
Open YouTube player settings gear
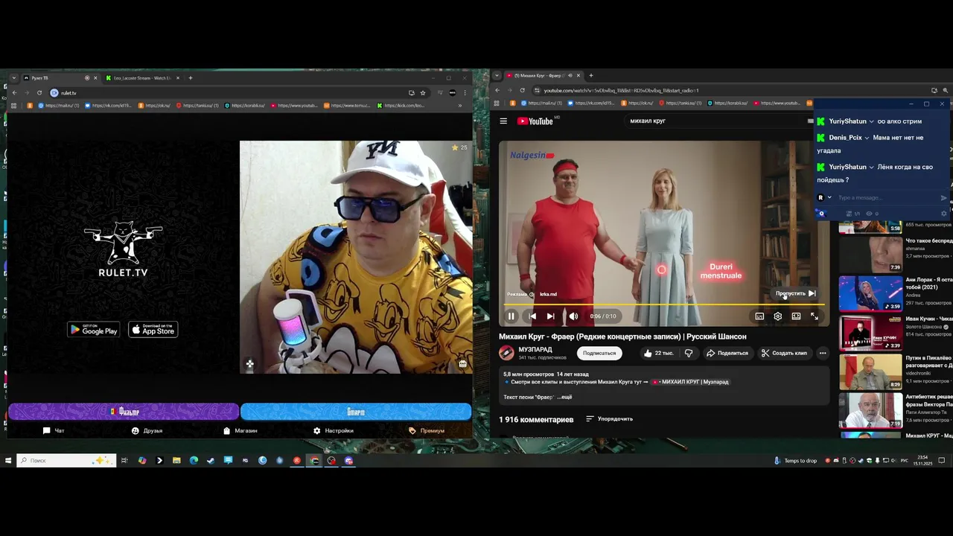(777, 316)
